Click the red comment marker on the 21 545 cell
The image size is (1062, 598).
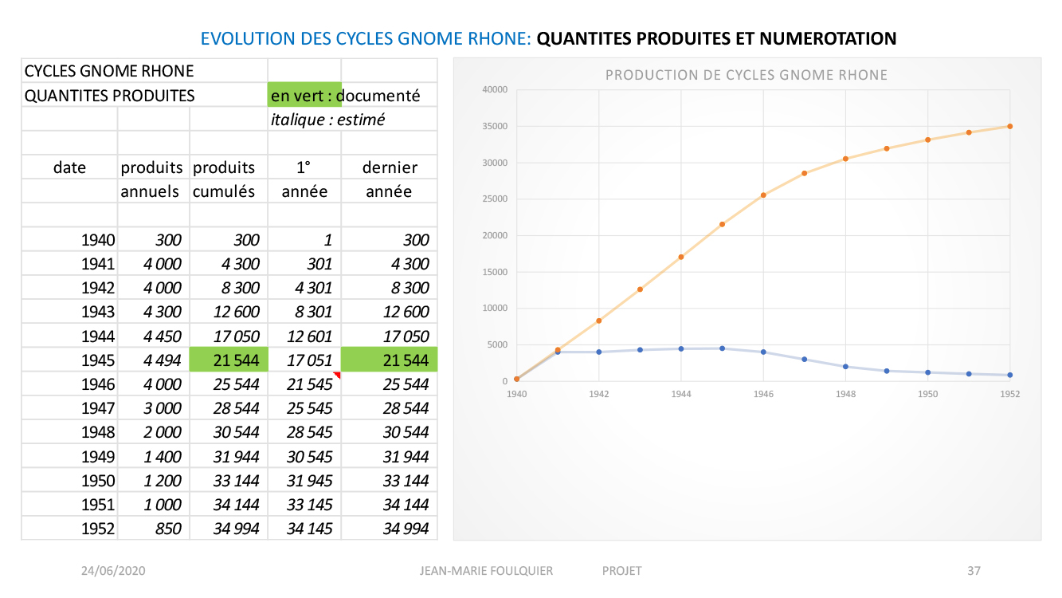click(x=337, y=375)
